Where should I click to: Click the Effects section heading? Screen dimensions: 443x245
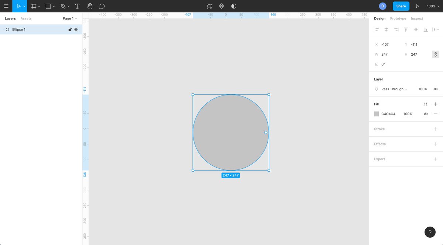(380, 144)
